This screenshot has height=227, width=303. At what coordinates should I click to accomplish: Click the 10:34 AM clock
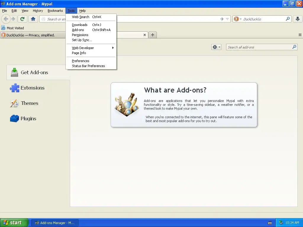292,223
